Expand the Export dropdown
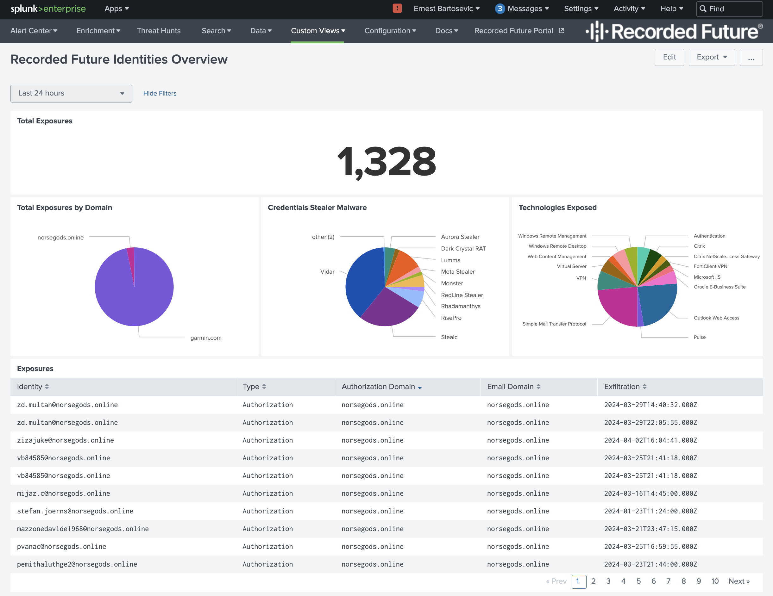Screen dimensions: 773x596 coord(711,57)
